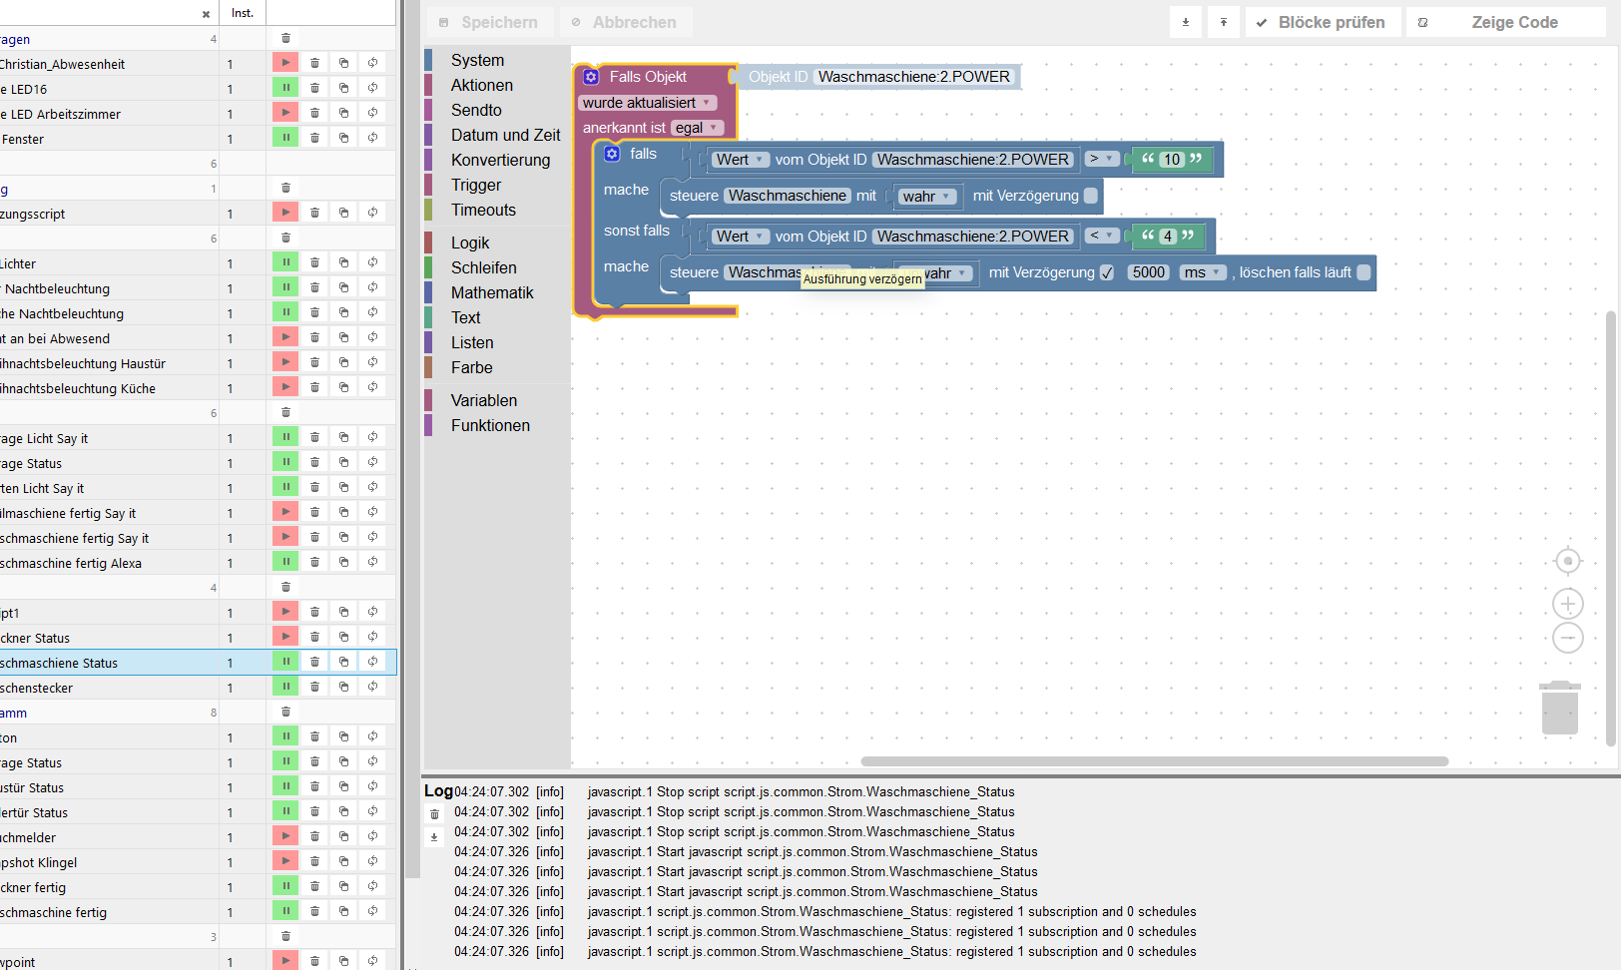Zoom in on the Blockly workspace

(1568, 604)
